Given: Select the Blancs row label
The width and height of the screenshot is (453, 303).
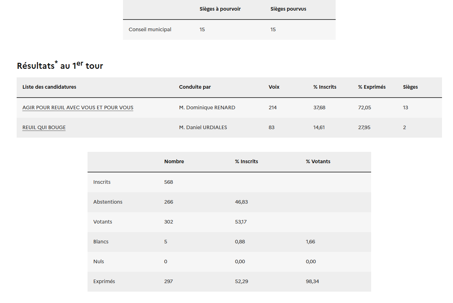Looking at the screenshot, I should 101,242.
